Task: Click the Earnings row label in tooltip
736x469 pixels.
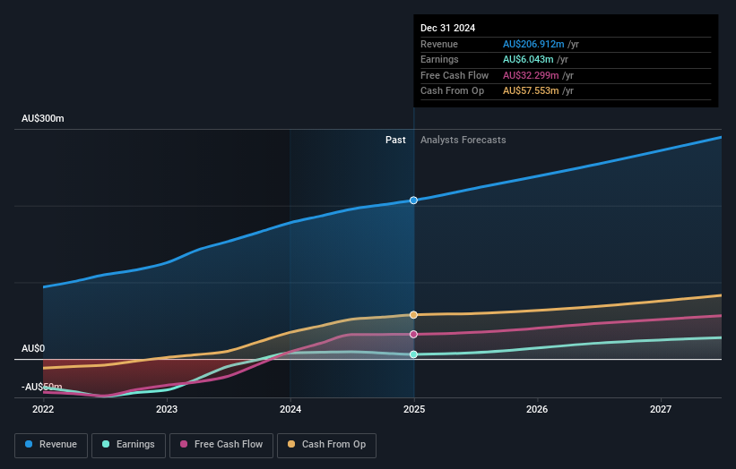Action: click(439, 59)
